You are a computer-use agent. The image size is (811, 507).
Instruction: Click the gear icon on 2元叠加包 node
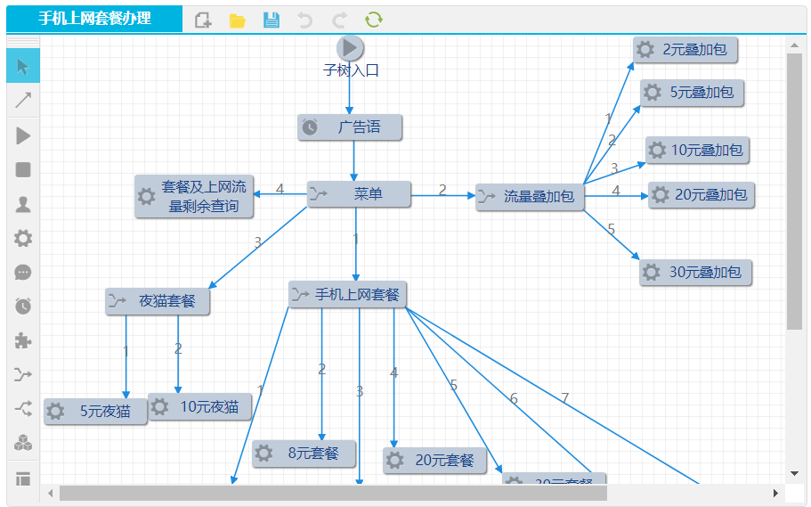pyautogui.click(x=645, y=50)
